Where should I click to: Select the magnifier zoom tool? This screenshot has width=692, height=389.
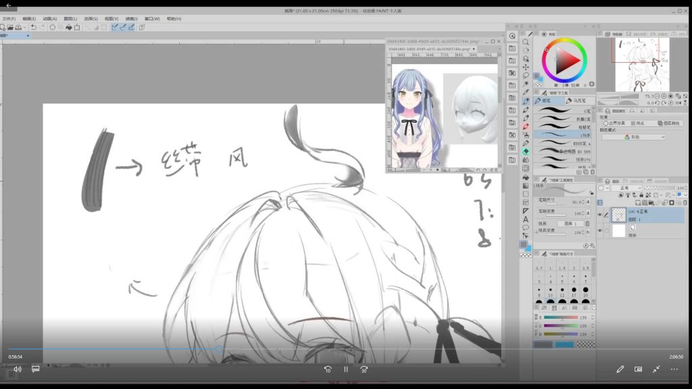tap(526, 43)
